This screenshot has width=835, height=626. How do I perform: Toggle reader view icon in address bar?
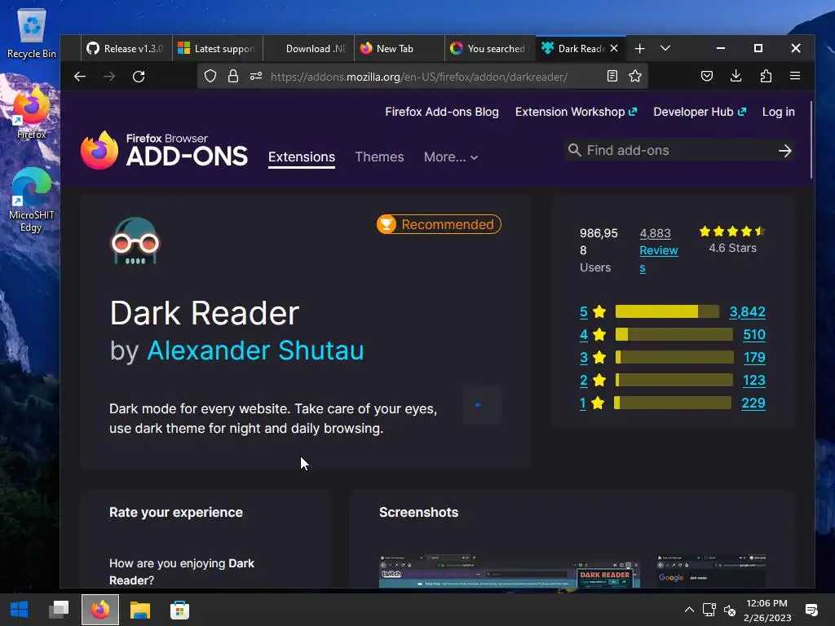pos(612,76)
